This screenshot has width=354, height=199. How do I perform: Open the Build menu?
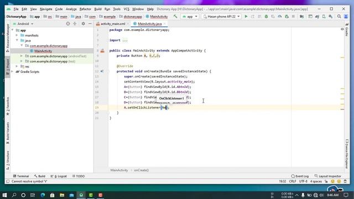coord(98,9)
